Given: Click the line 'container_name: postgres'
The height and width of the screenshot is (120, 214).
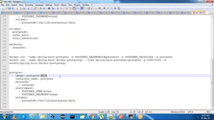Looking at the screenshot, I should pyautogui.click(x=34, y=79).
